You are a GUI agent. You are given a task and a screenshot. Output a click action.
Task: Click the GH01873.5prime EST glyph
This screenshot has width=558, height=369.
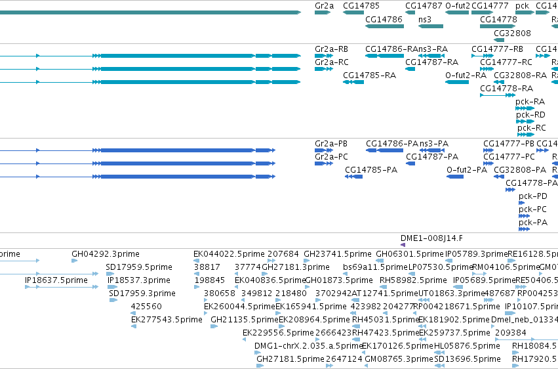pos(307,287)
